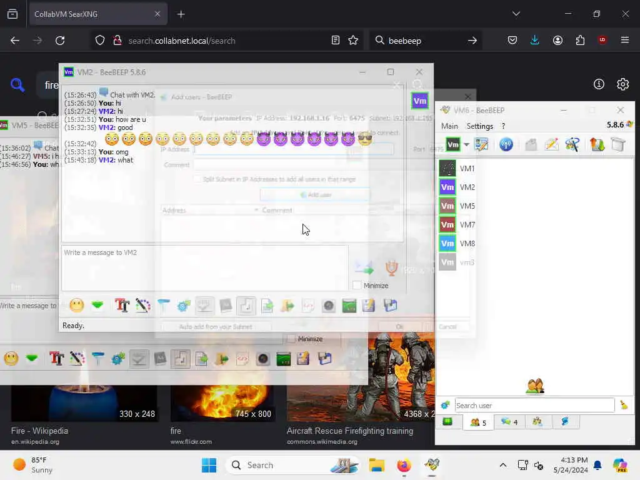Click the Windows Start button
Viewport: 640px width, 480px height.
[209, 465]
